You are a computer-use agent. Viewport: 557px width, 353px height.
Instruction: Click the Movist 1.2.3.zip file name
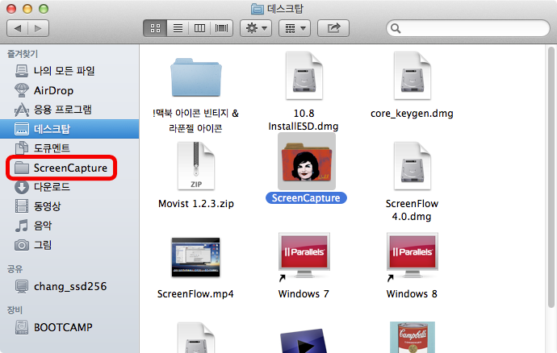click(196, 204)
